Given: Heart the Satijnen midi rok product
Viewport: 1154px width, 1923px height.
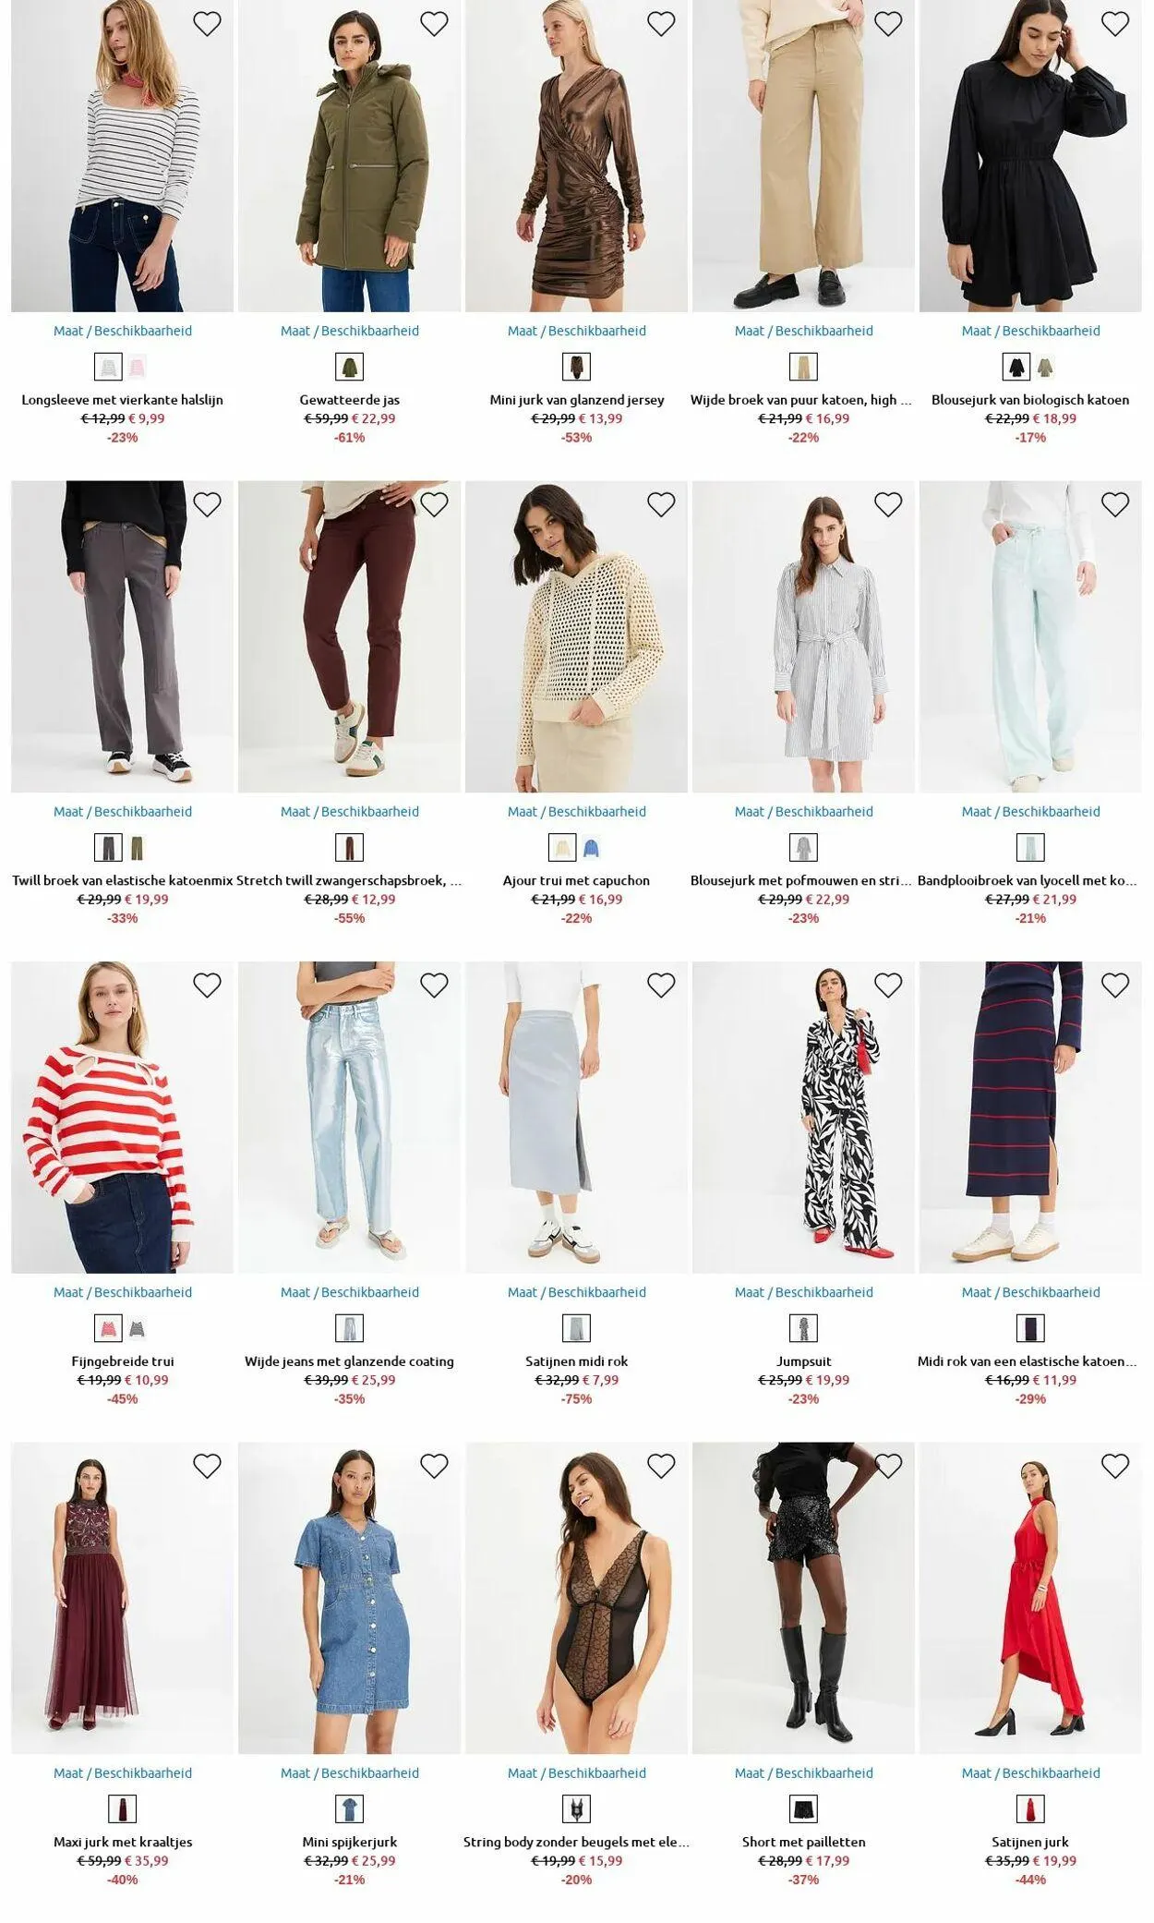Looking at the screenshot, I should tap(661, 986).
